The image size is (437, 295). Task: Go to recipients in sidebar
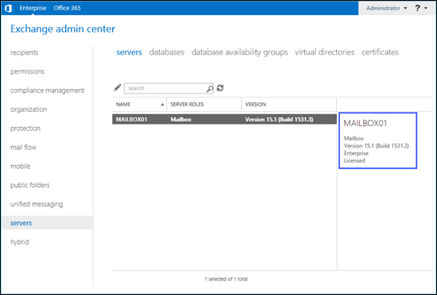[x=25, y=52]
